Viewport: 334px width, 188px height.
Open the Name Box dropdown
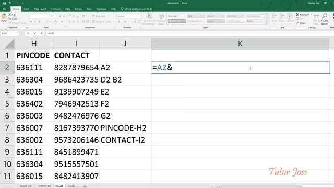pos(17,33)
